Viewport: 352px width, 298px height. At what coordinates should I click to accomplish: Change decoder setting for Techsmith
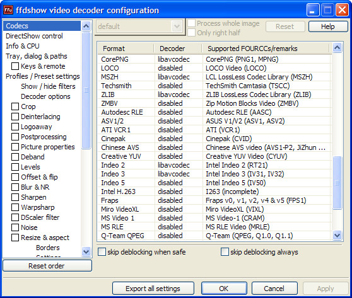point(170,86)
